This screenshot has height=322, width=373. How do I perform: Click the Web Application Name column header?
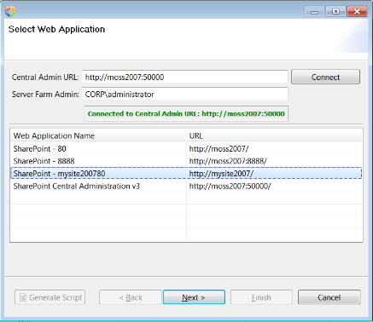click(98, 135)
